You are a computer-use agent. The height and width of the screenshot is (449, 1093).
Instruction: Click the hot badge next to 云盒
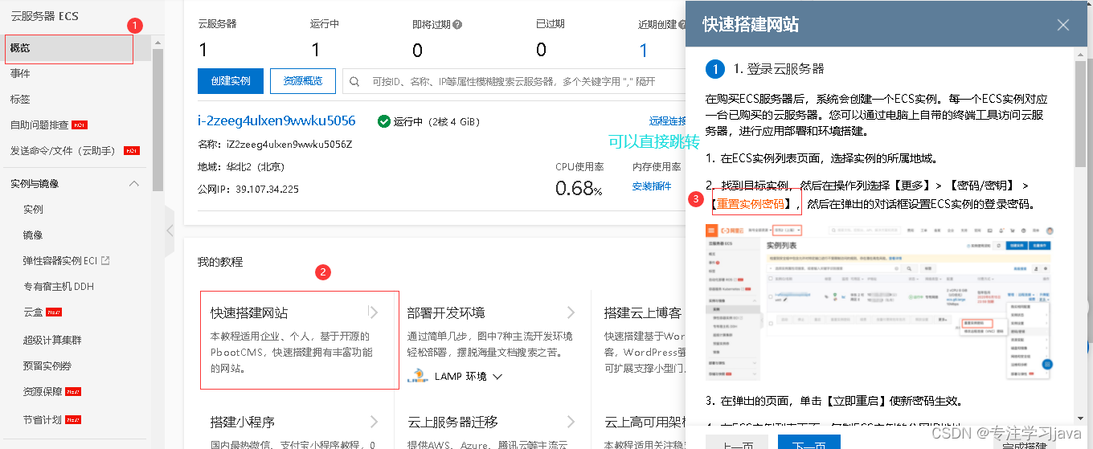54,312
